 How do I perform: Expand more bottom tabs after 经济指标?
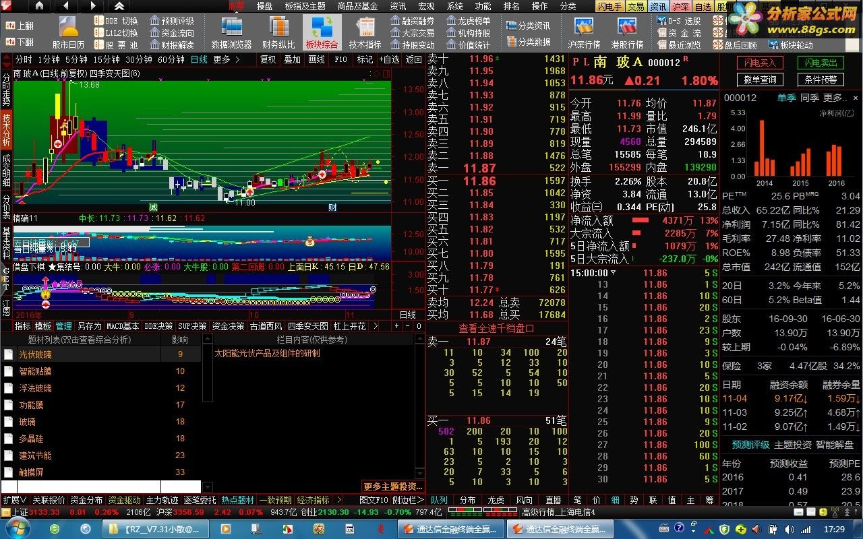tap(338, 500)
